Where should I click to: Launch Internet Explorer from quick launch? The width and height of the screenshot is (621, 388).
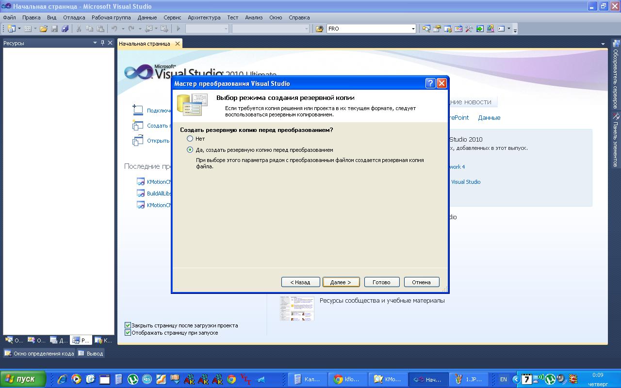click(x=62, y=379)
